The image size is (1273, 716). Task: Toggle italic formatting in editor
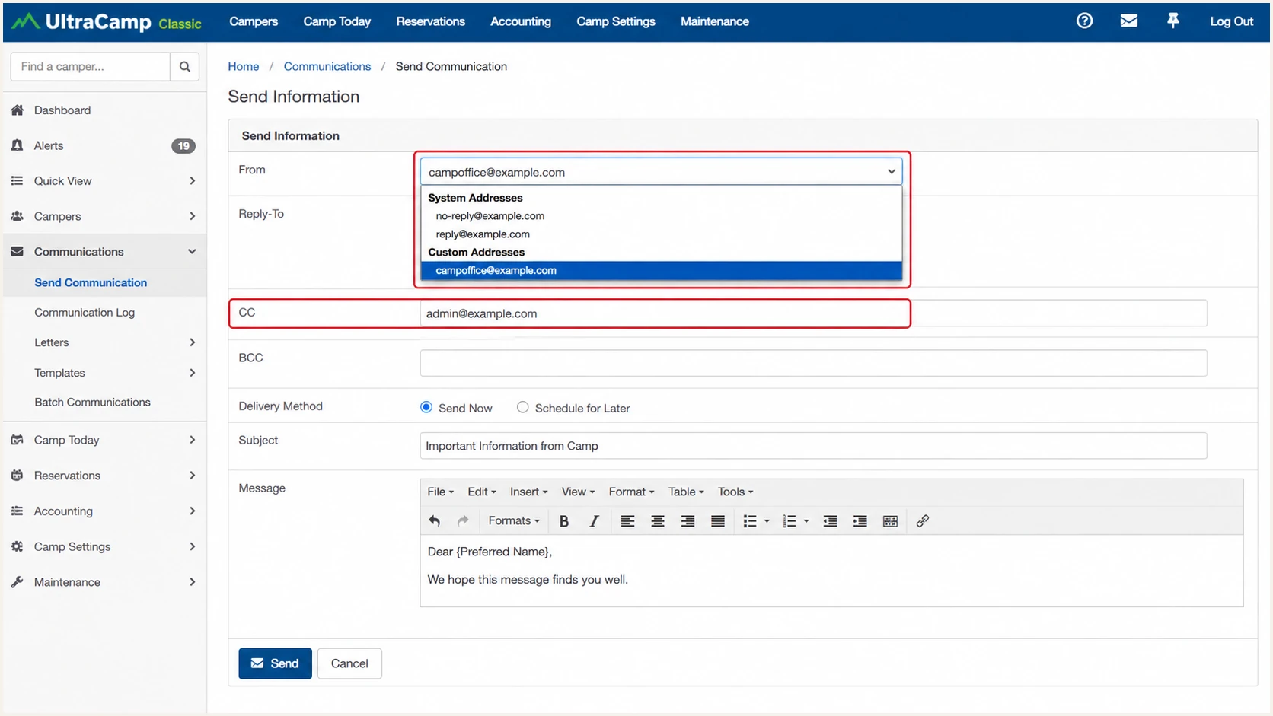coord(594,521)
